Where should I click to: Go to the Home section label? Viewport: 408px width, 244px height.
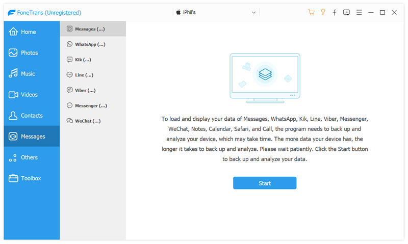pyautogui.click(x=29, y=32)
